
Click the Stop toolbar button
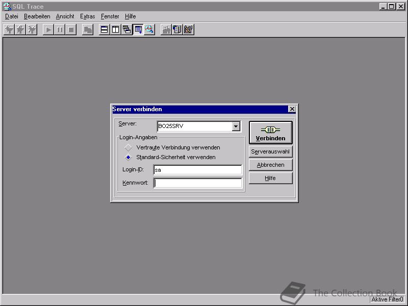pyautogui.click(x=71, y=30)
